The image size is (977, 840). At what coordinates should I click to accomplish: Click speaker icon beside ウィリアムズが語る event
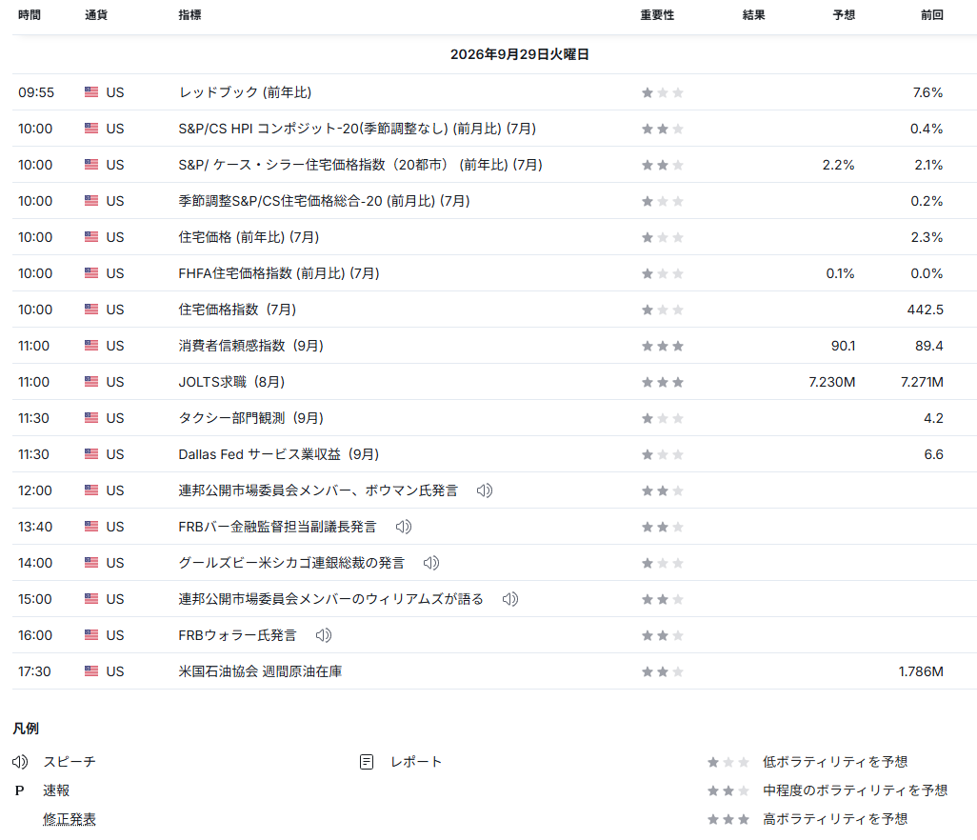tap(510, 599)
